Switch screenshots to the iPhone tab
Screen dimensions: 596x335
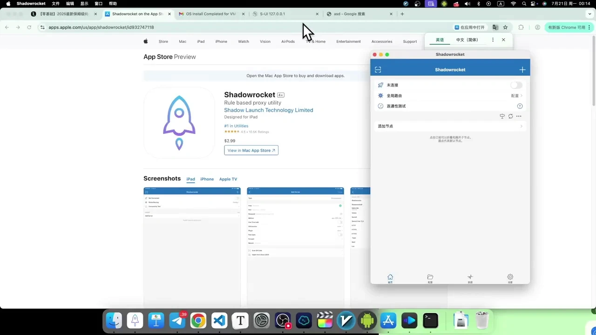(207, 179)
